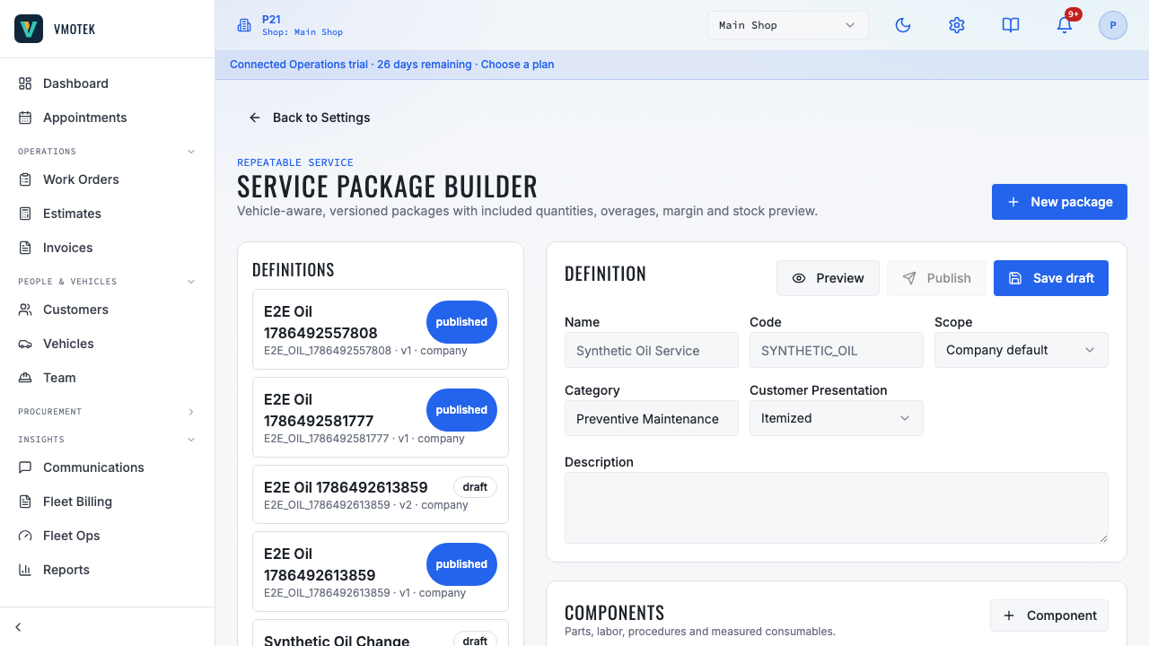Screen dimensions: 1149x646
Task: Click into the Description text area
Action: (837, 508)
